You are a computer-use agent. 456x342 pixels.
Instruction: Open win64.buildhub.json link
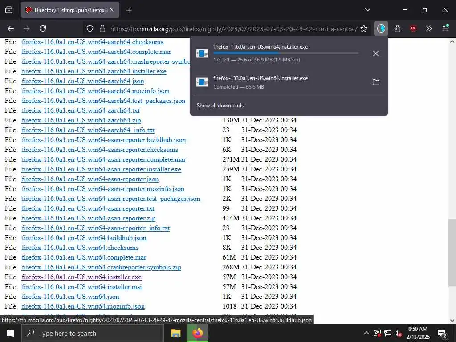click(84, 238)
